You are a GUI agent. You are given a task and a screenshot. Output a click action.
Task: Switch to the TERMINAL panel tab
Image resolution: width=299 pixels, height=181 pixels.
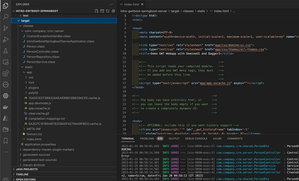click(x=128, y=139)
